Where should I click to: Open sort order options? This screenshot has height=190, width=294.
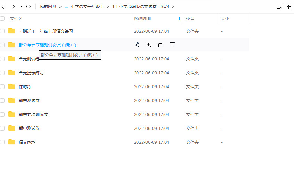[x=279, y=7]
